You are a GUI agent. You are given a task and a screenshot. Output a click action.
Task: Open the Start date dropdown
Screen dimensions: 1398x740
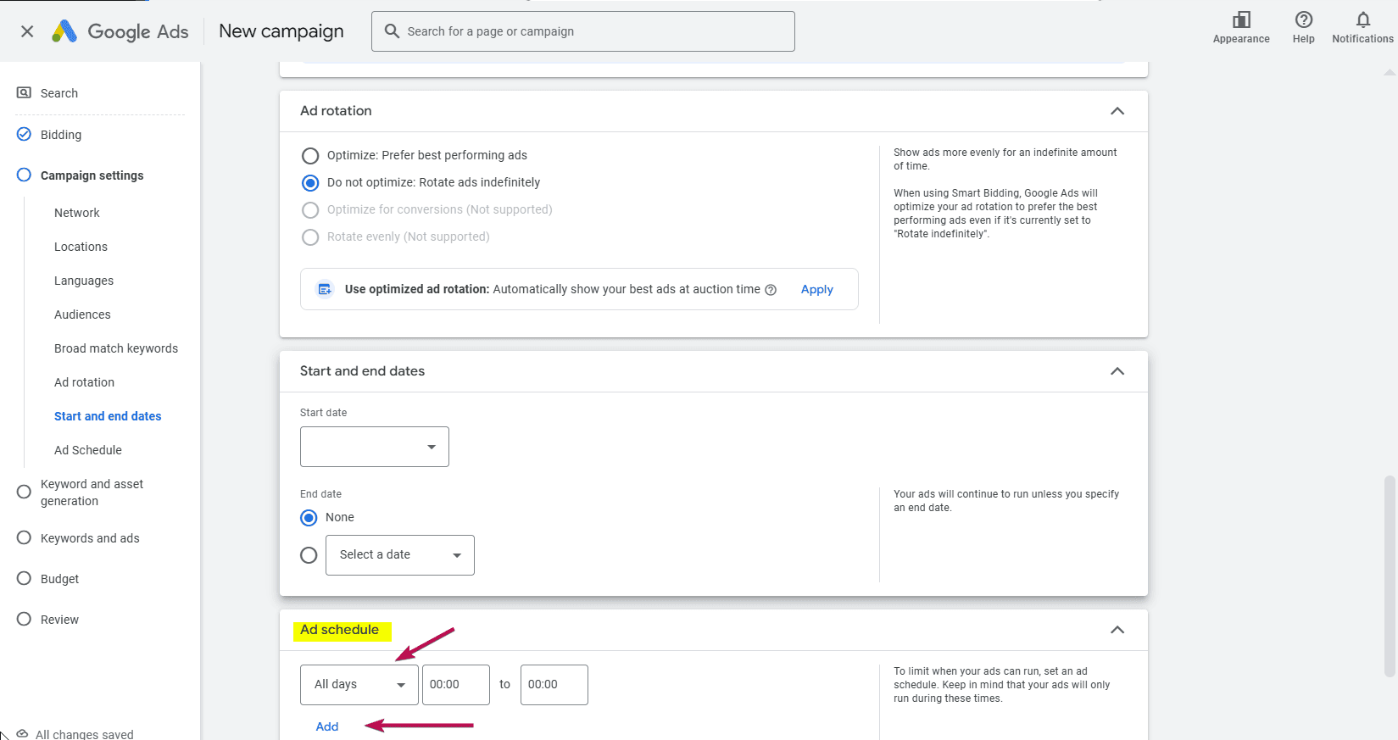374,447
